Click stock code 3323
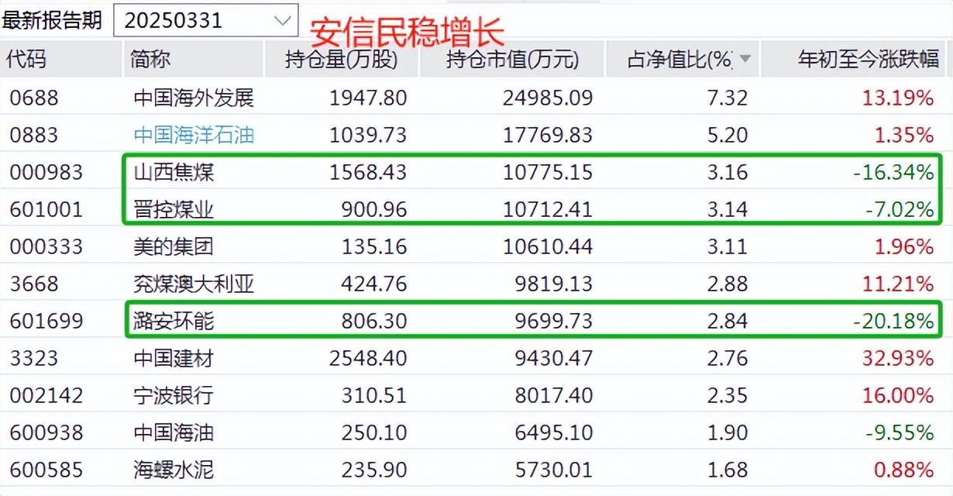Image resolution: width=953 pixels, height=496 pixels. [x=34, y=358]
